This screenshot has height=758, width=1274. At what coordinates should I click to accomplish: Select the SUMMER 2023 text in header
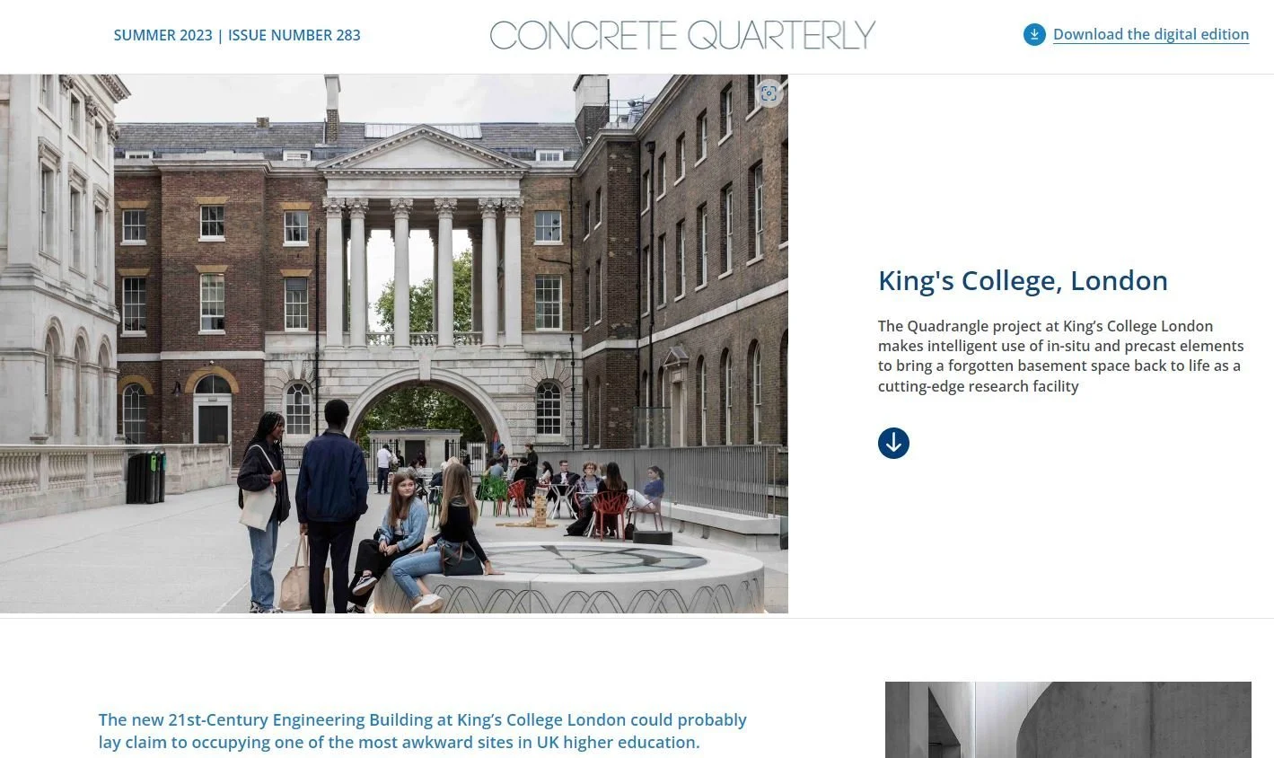tap(163, 35)
